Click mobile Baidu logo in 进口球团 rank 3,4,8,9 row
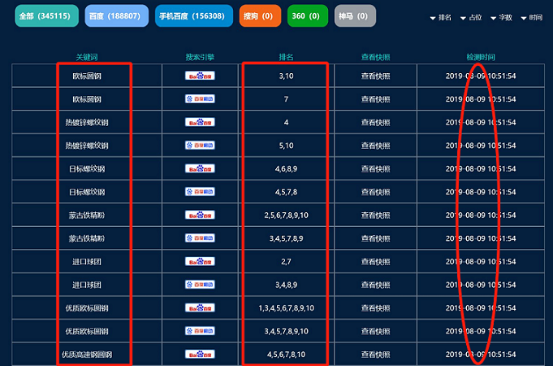The image size is (553, 366). point(200,285)
